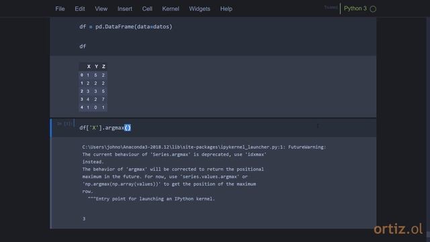The height and width of the screenshot is (242, 430).
Task: Click into the df['X'].argmax() code cell
Action: 214,128
